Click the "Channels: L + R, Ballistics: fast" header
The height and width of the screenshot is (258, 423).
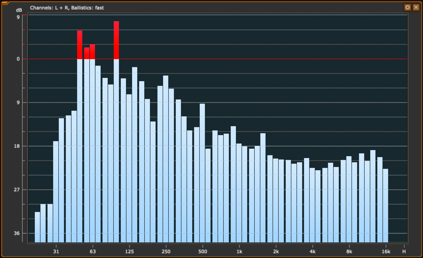[67, 8]
